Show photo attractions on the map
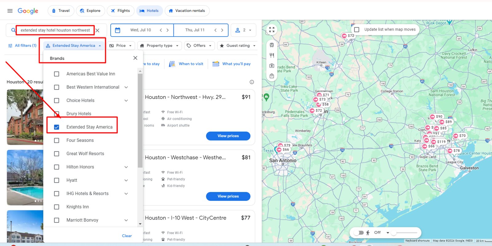This screenshot has width=492, height=246. pos(272,65)
